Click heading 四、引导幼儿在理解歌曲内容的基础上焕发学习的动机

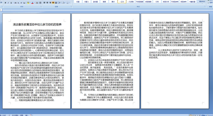pos(108,95)
